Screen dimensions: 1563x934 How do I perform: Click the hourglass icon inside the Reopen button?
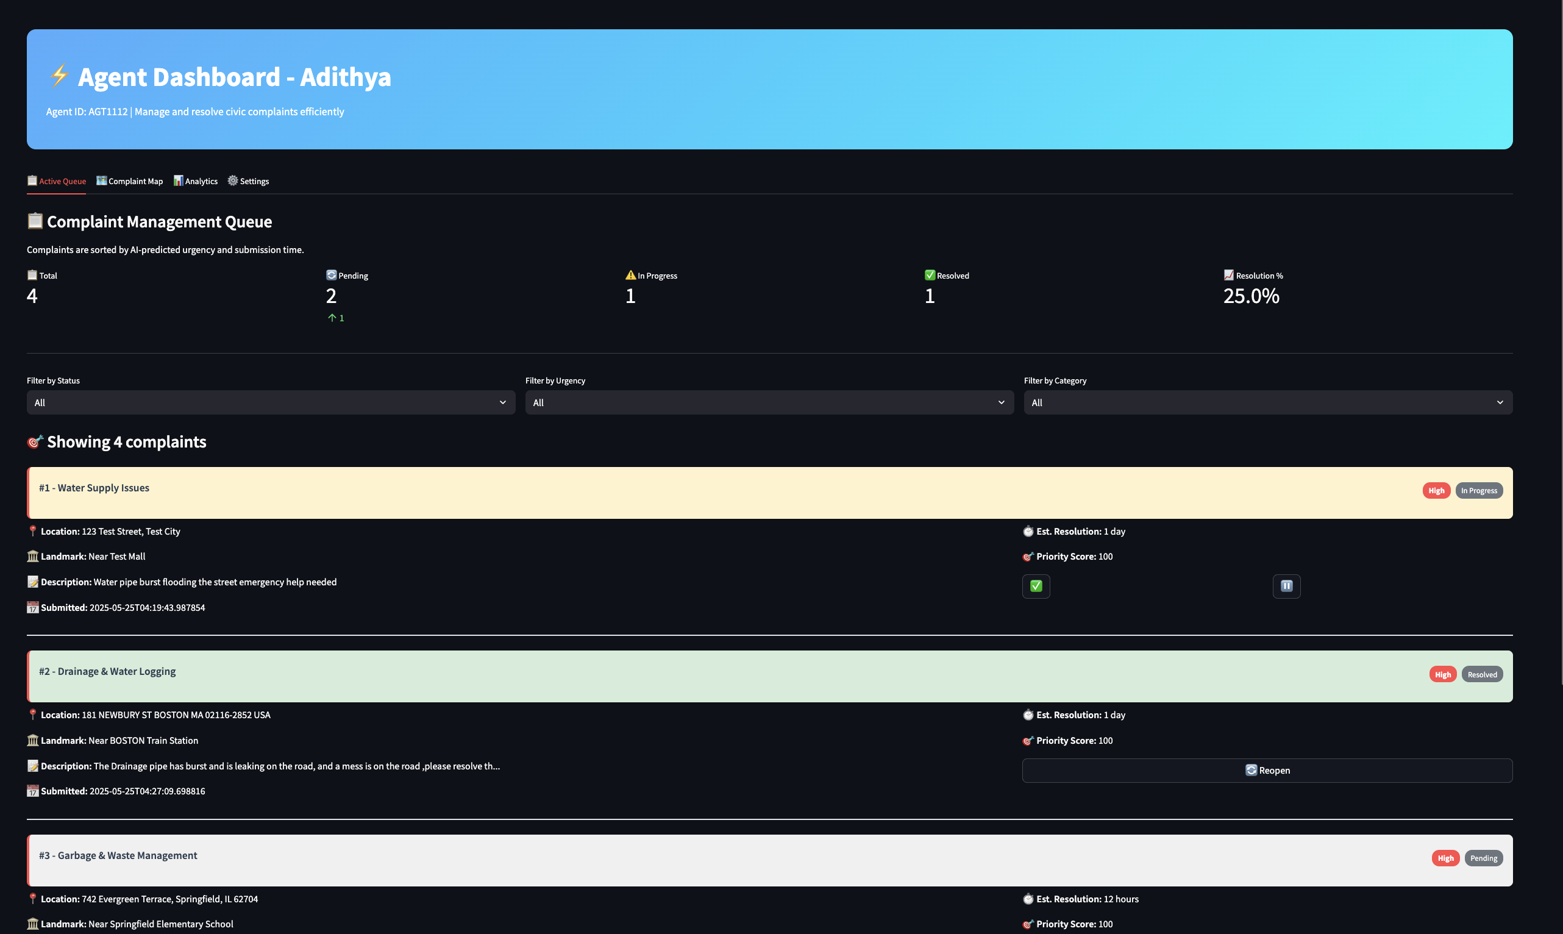click(x=1251, y=770)
